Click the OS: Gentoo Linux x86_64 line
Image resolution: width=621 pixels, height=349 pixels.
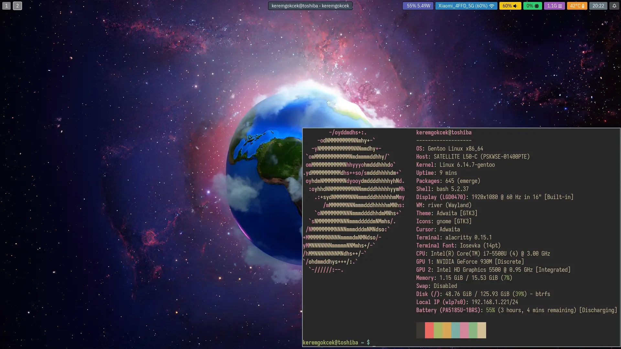pos(450,149)
